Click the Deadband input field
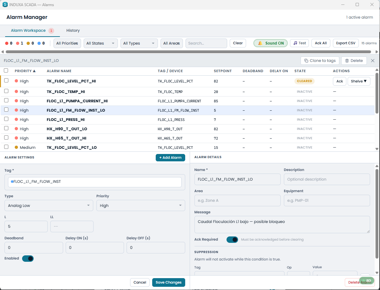Screen dimensions: 380x290 34,248
